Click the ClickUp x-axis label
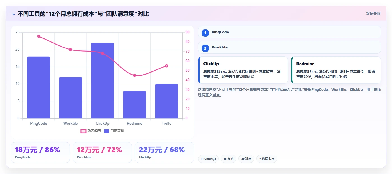Image resolution: width=392 pixels, height=174 pixels. click(103, 123)
